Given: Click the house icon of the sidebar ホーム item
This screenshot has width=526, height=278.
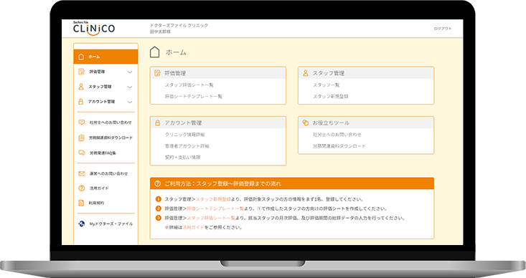Looking at the screenshot, I should click(x=81, y=57).
